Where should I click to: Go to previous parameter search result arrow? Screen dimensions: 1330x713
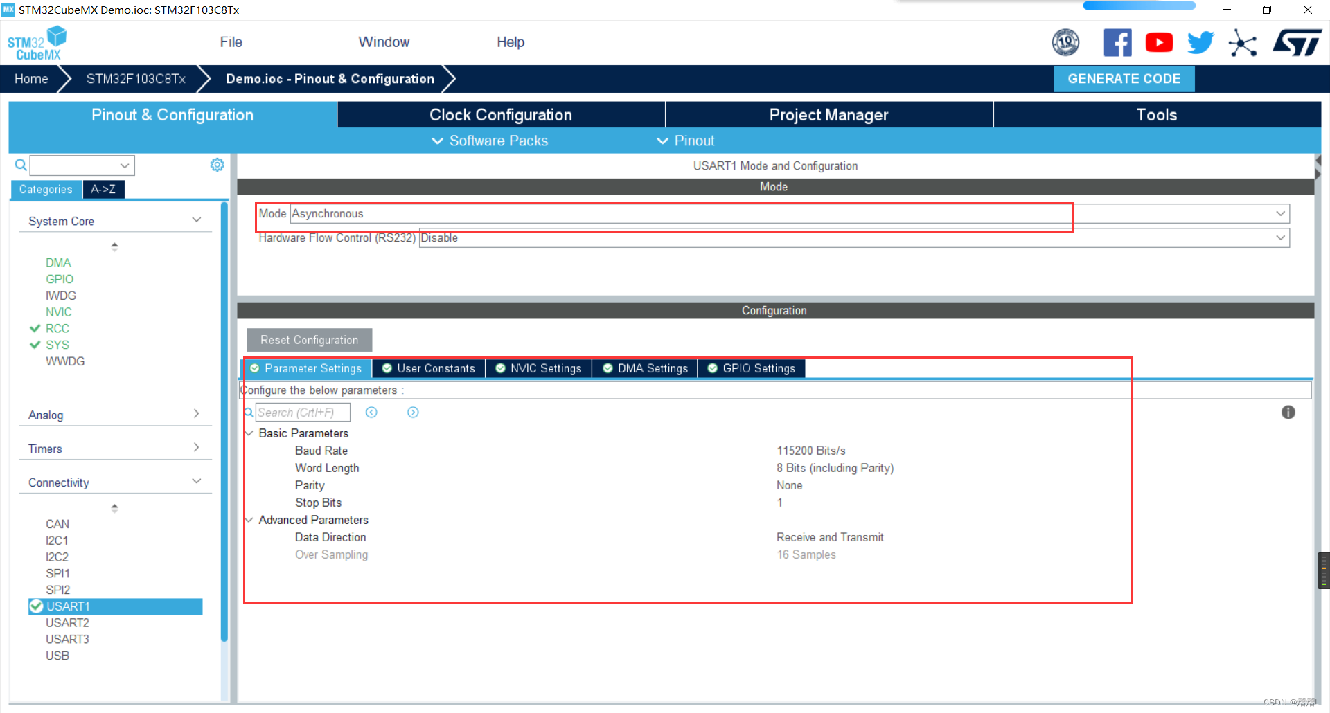(371, 413)
